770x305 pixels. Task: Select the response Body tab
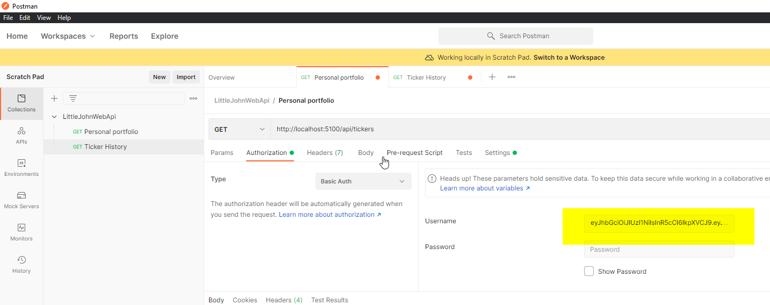pyautogui.click(x=216, y=300)
